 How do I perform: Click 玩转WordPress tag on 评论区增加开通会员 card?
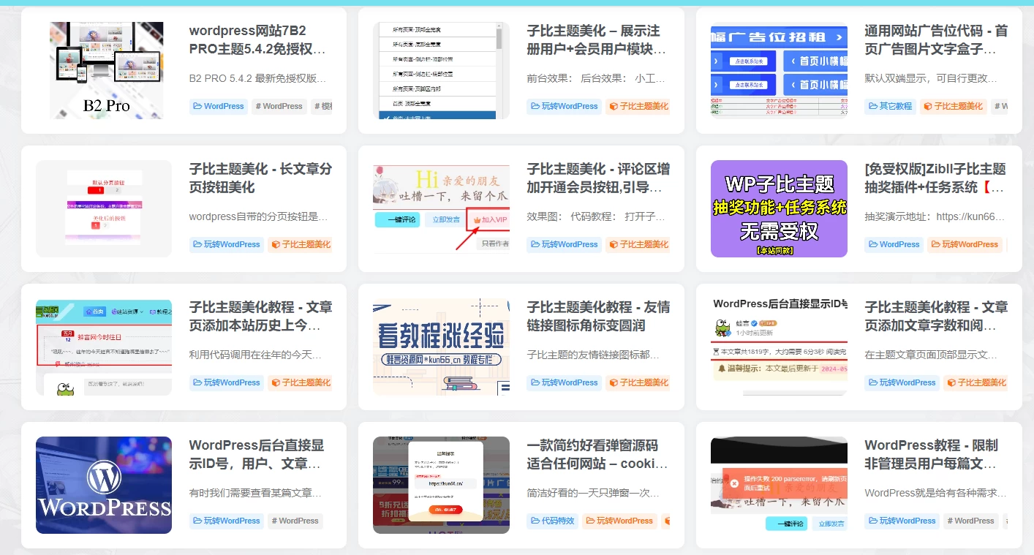tap(564, 244)
